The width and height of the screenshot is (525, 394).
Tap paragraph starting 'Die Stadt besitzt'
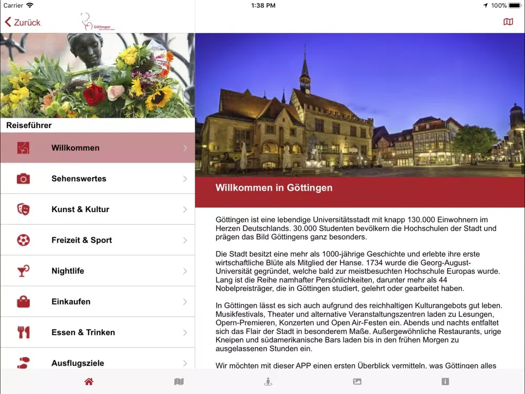[358, 271]
